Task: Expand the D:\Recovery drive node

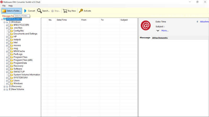Action: [4, 87]
